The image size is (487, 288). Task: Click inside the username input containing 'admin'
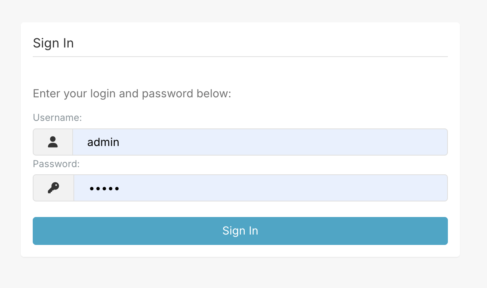pyautogui.click(x=240, y=142)
